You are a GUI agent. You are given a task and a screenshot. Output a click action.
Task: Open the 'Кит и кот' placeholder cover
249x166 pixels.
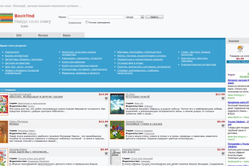click(116, 157)
